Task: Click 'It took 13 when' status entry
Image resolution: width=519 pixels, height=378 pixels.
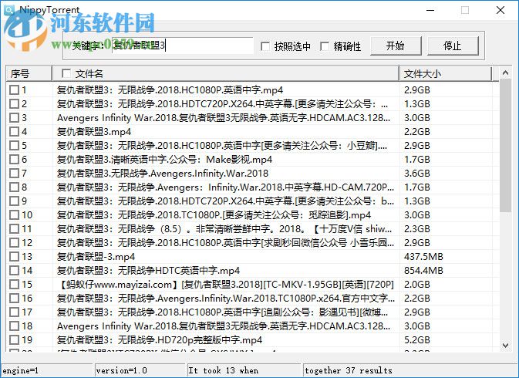Action: [244, 370]
